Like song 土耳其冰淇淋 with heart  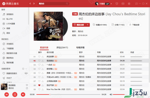tap(39, 81)
